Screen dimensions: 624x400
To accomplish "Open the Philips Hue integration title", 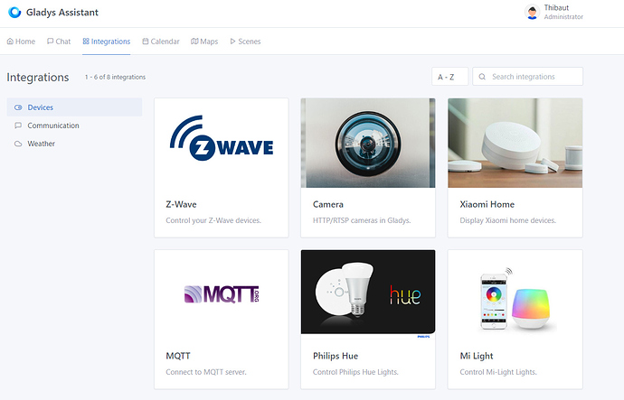I will (336, 356).
